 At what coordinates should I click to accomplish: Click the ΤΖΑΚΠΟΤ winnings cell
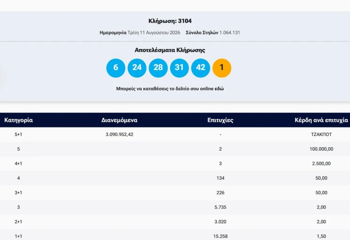pyautogui.click(x=321, y=135)
